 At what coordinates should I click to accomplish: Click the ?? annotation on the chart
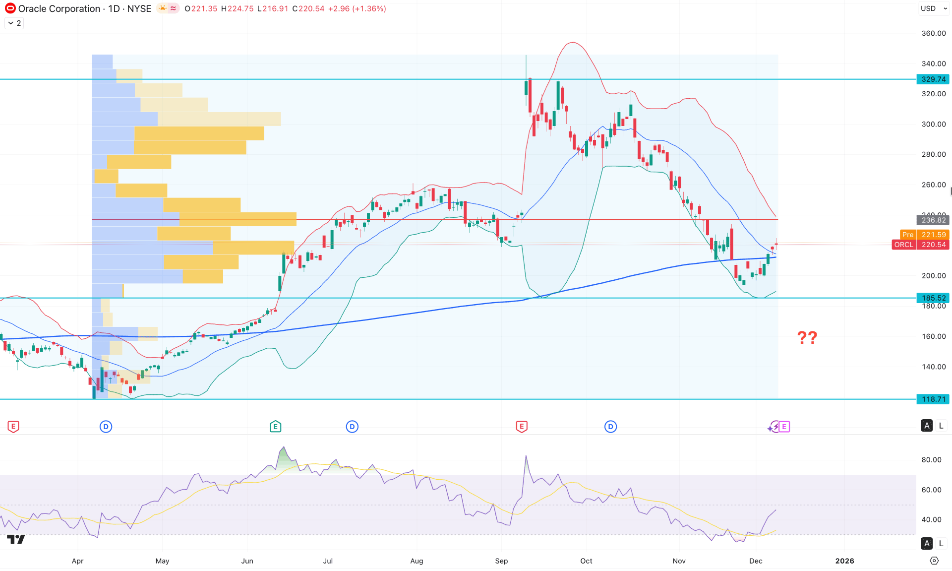808,338
